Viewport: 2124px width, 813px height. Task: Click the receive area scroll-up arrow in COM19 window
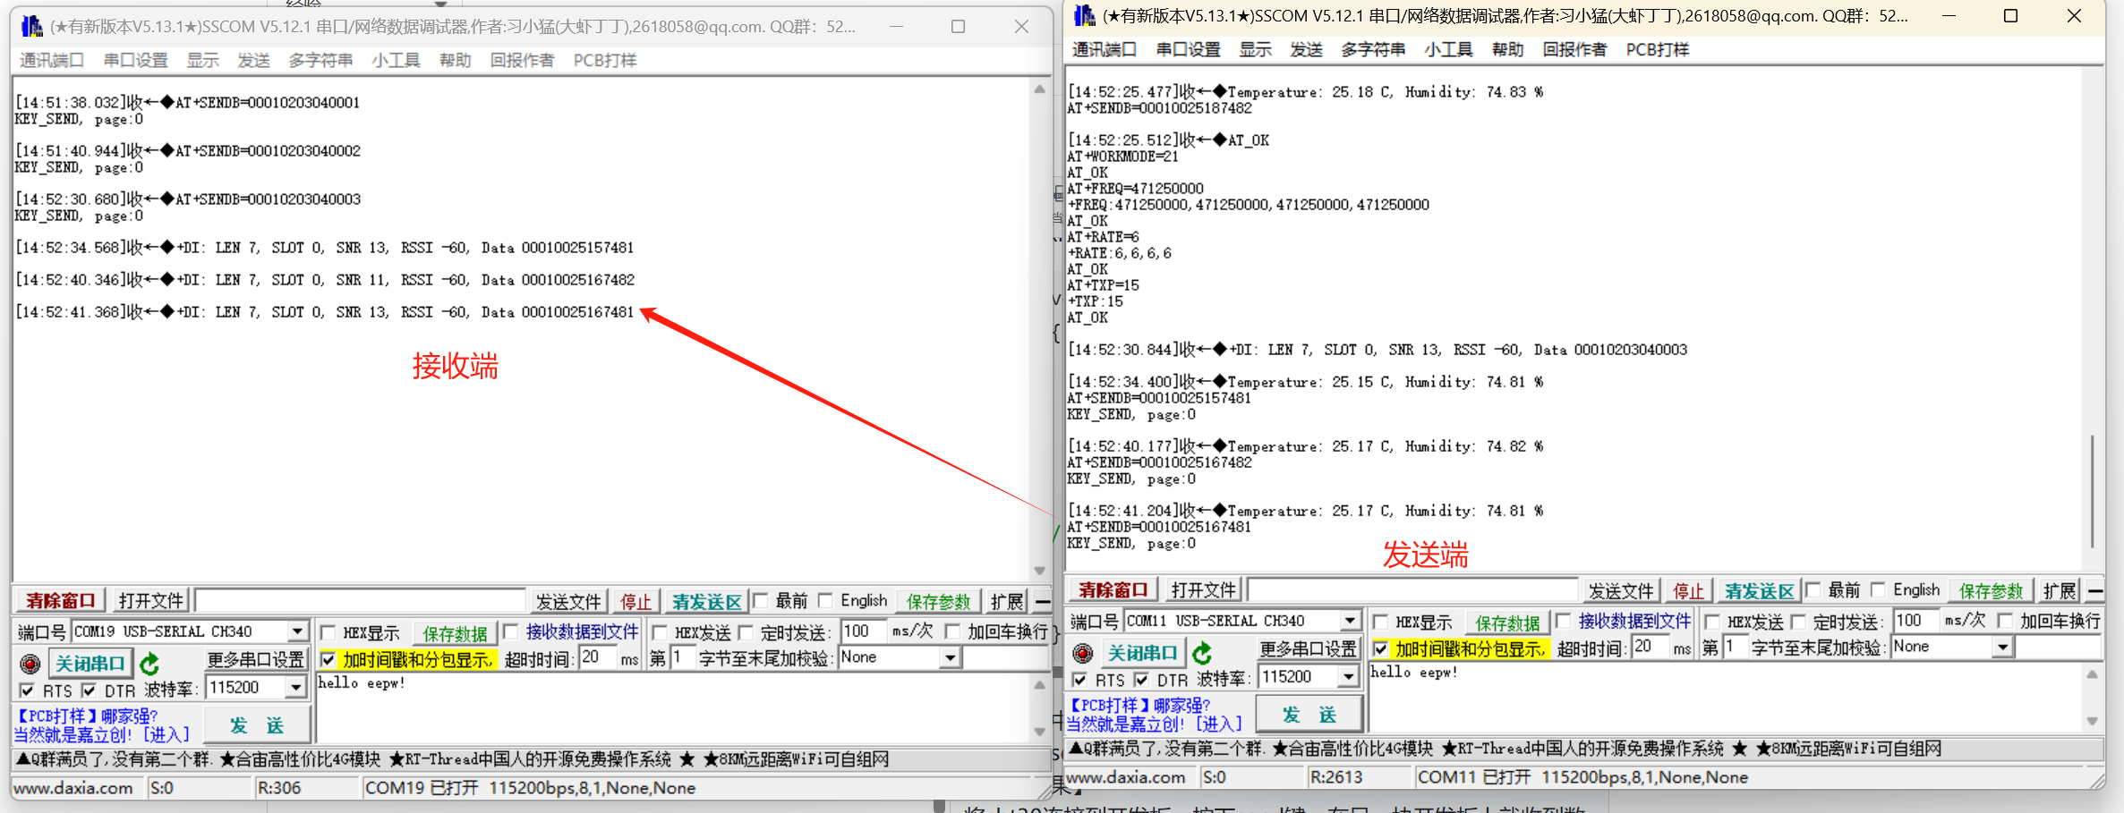tap(1039, 89)
